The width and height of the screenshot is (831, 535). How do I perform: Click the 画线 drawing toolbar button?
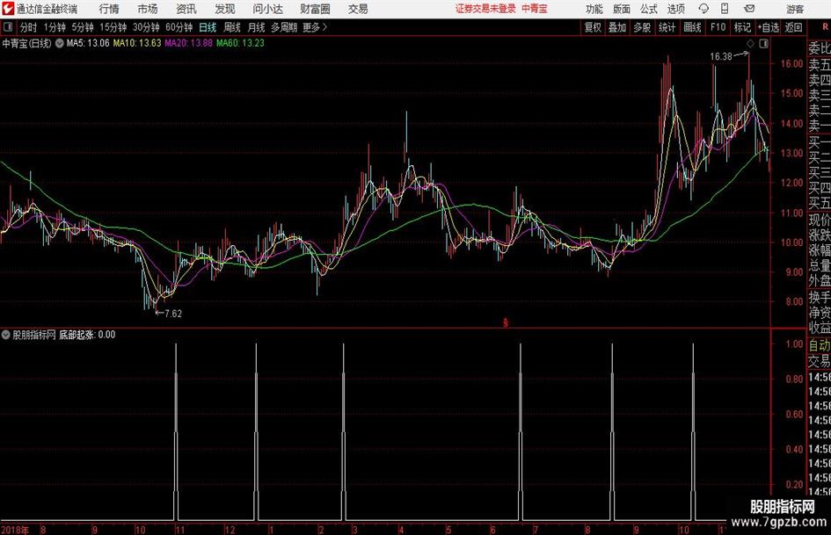pyautogui.click(x=692, y=27)
